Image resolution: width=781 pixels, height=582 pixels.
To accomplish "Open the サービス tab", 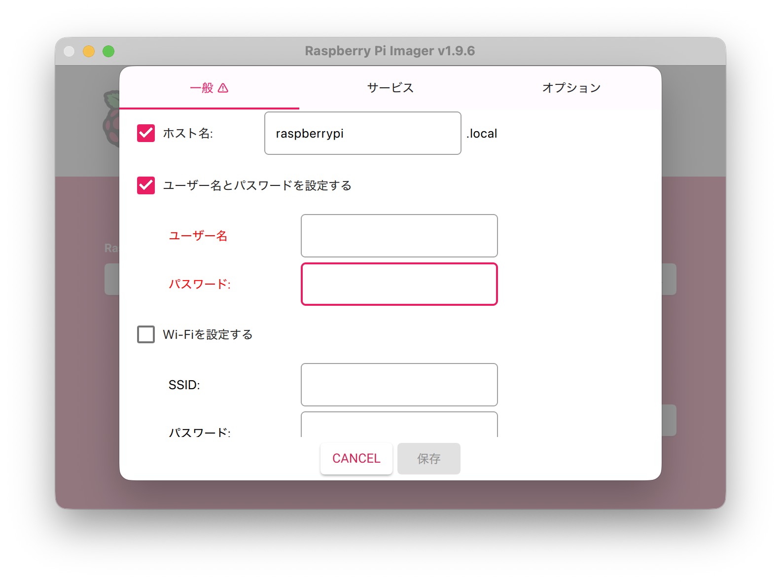I will [x=390, y=88].
